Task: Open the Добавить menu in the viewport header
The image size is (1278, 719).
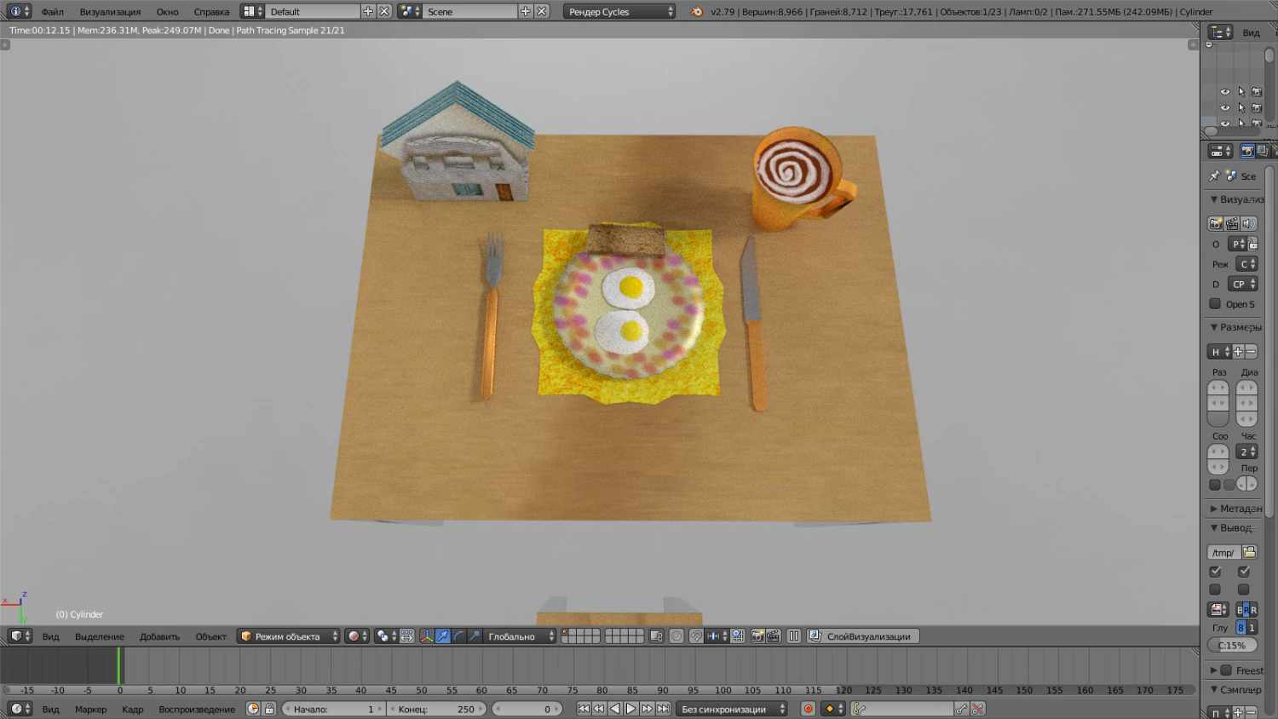Action: pos(160,636)
